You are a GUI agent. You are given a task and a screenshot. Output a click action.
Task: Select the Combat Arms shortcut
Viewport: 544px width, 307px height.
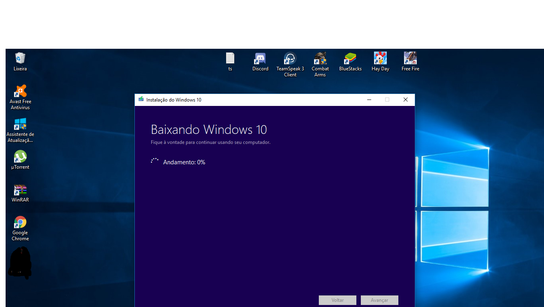320,64
